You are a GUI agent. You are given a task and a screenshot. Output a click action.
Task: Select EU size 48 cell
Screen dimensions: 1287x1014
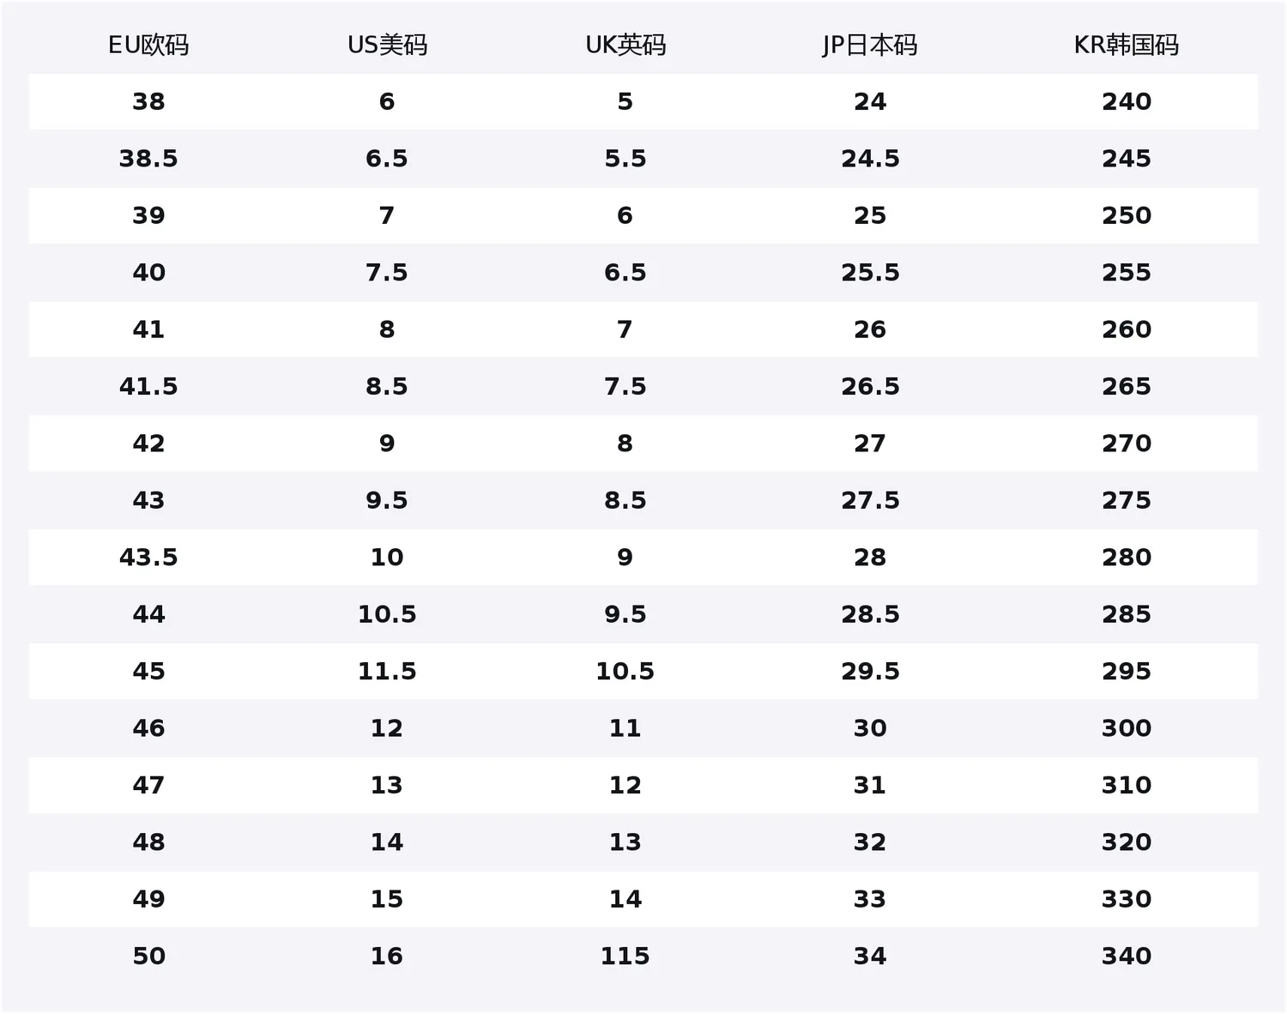click(148, 842)
